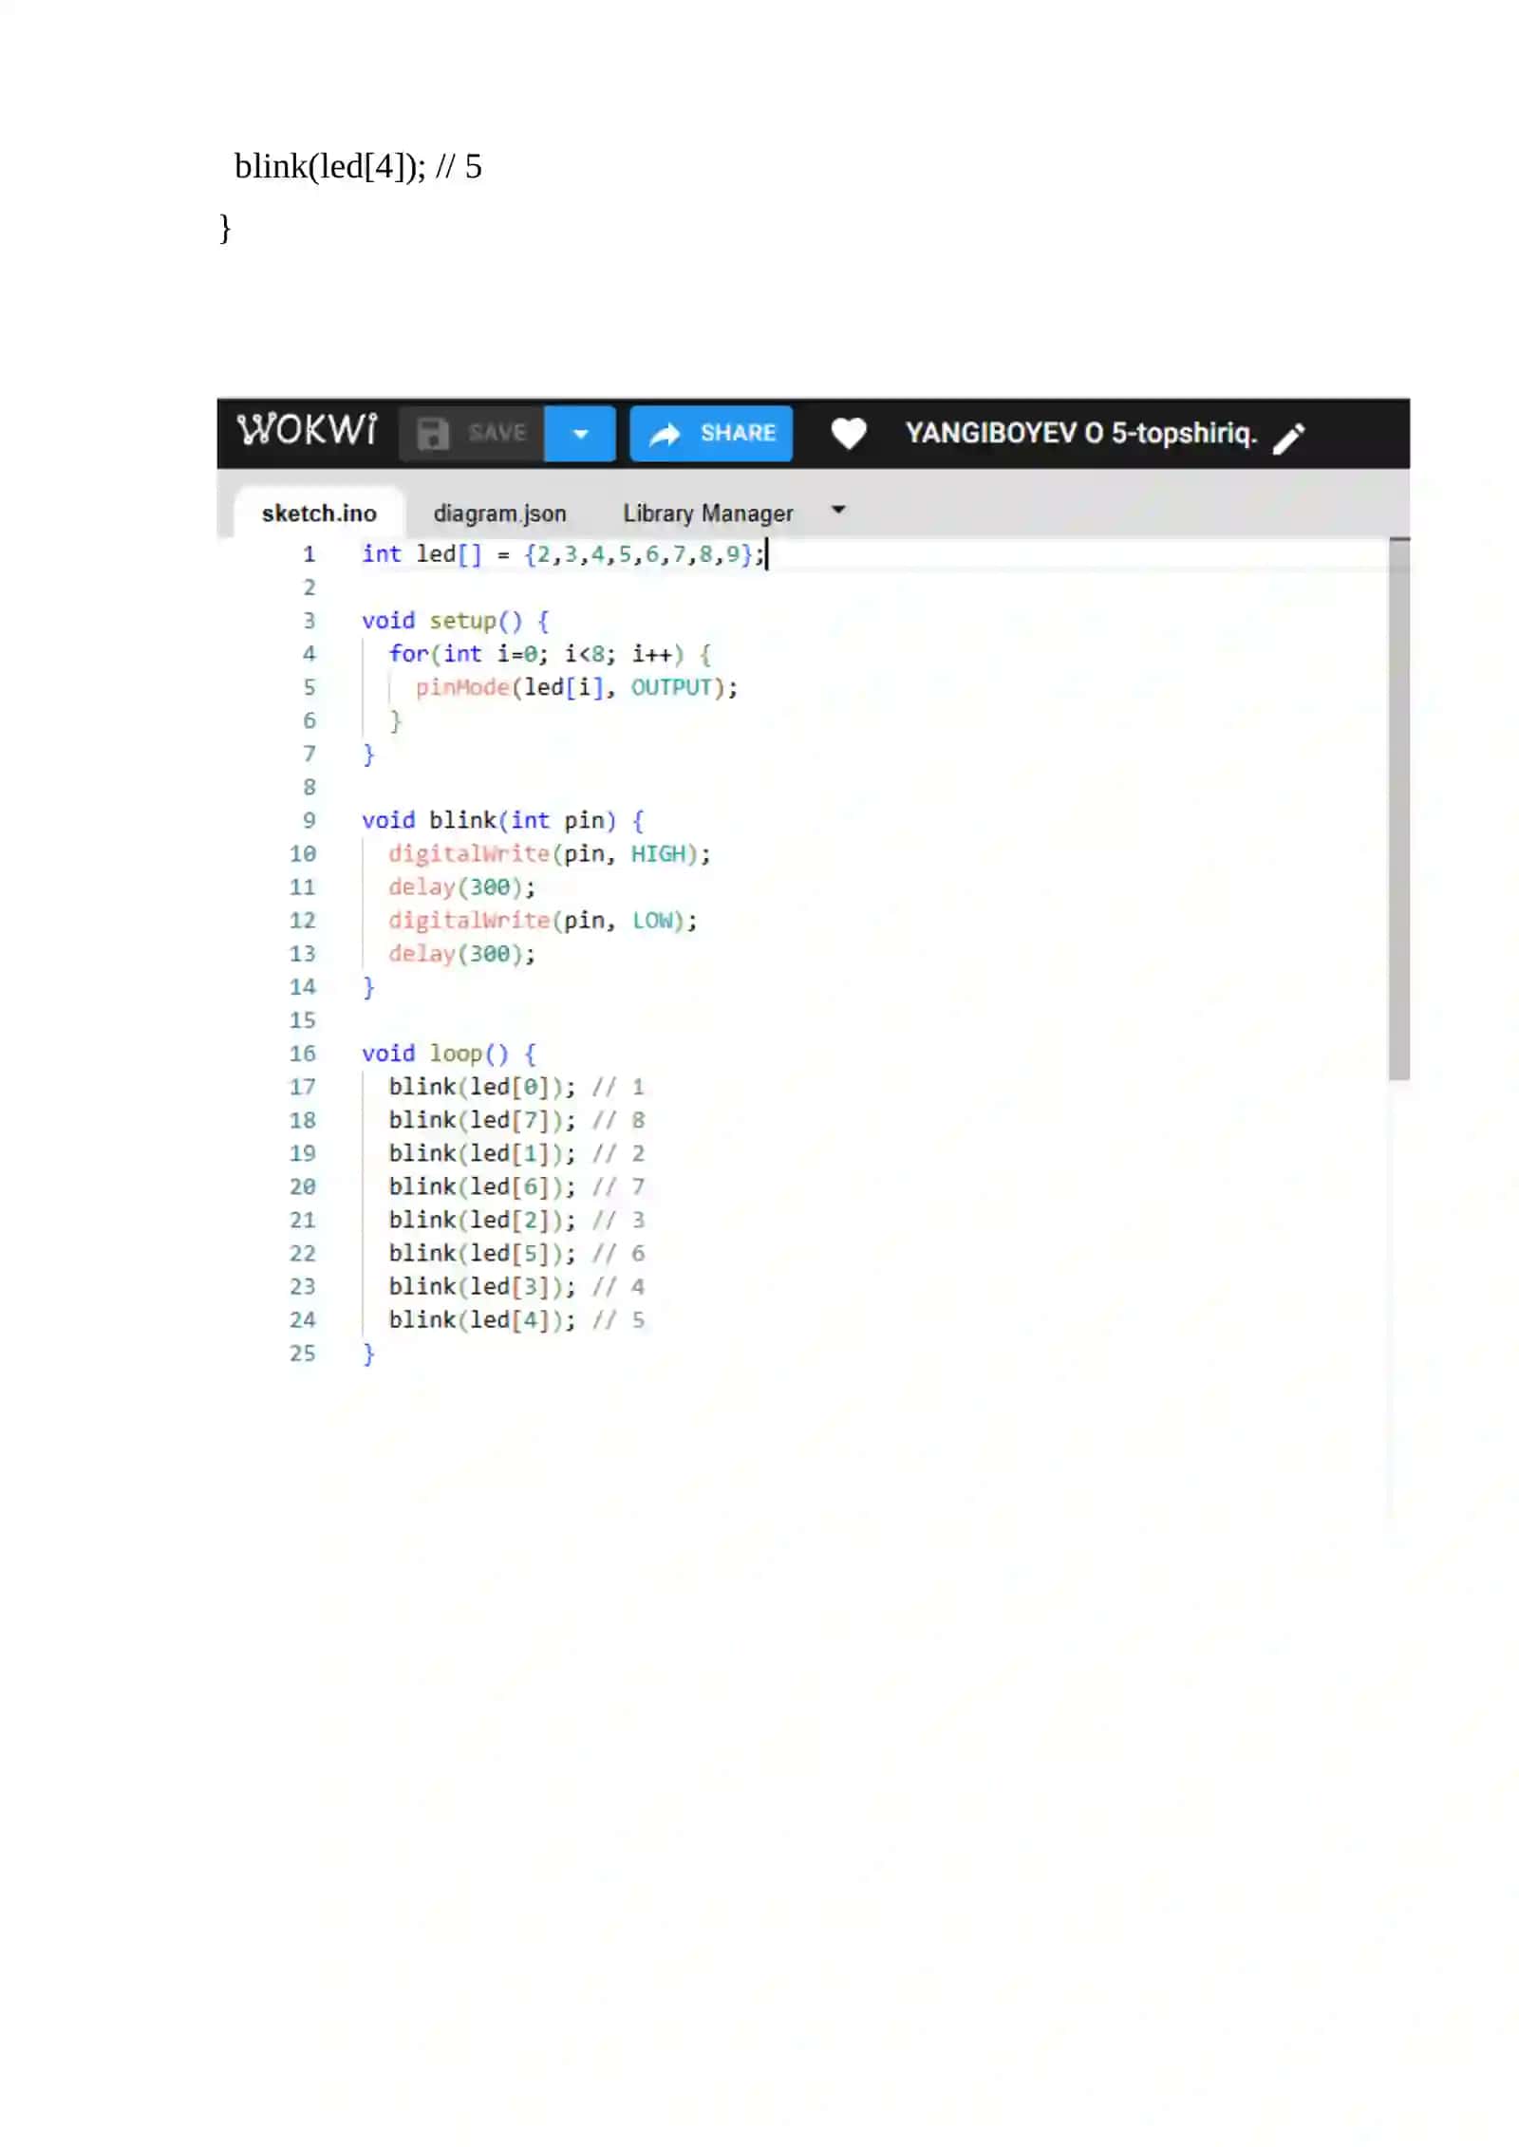Click 'blink(led[5]); // 6' line
The image size is (1519, 2147).
(x=516, y=1253)
